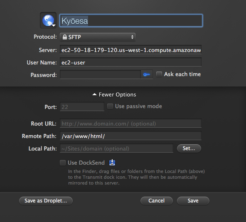Check the Use DockSend option

click(63, 163)
